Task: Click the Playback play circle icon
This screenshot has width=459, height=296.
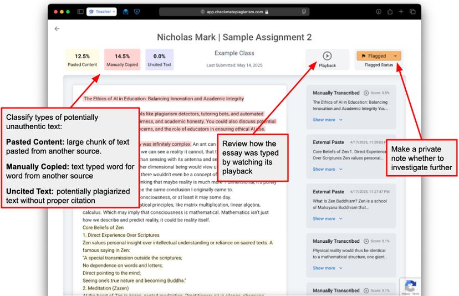Action: pyautogui.click(x=327, y=55)
